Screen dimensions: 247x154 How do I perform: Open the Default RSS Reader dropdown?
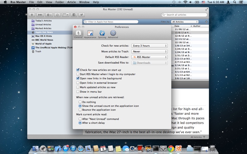pos(149,57)
